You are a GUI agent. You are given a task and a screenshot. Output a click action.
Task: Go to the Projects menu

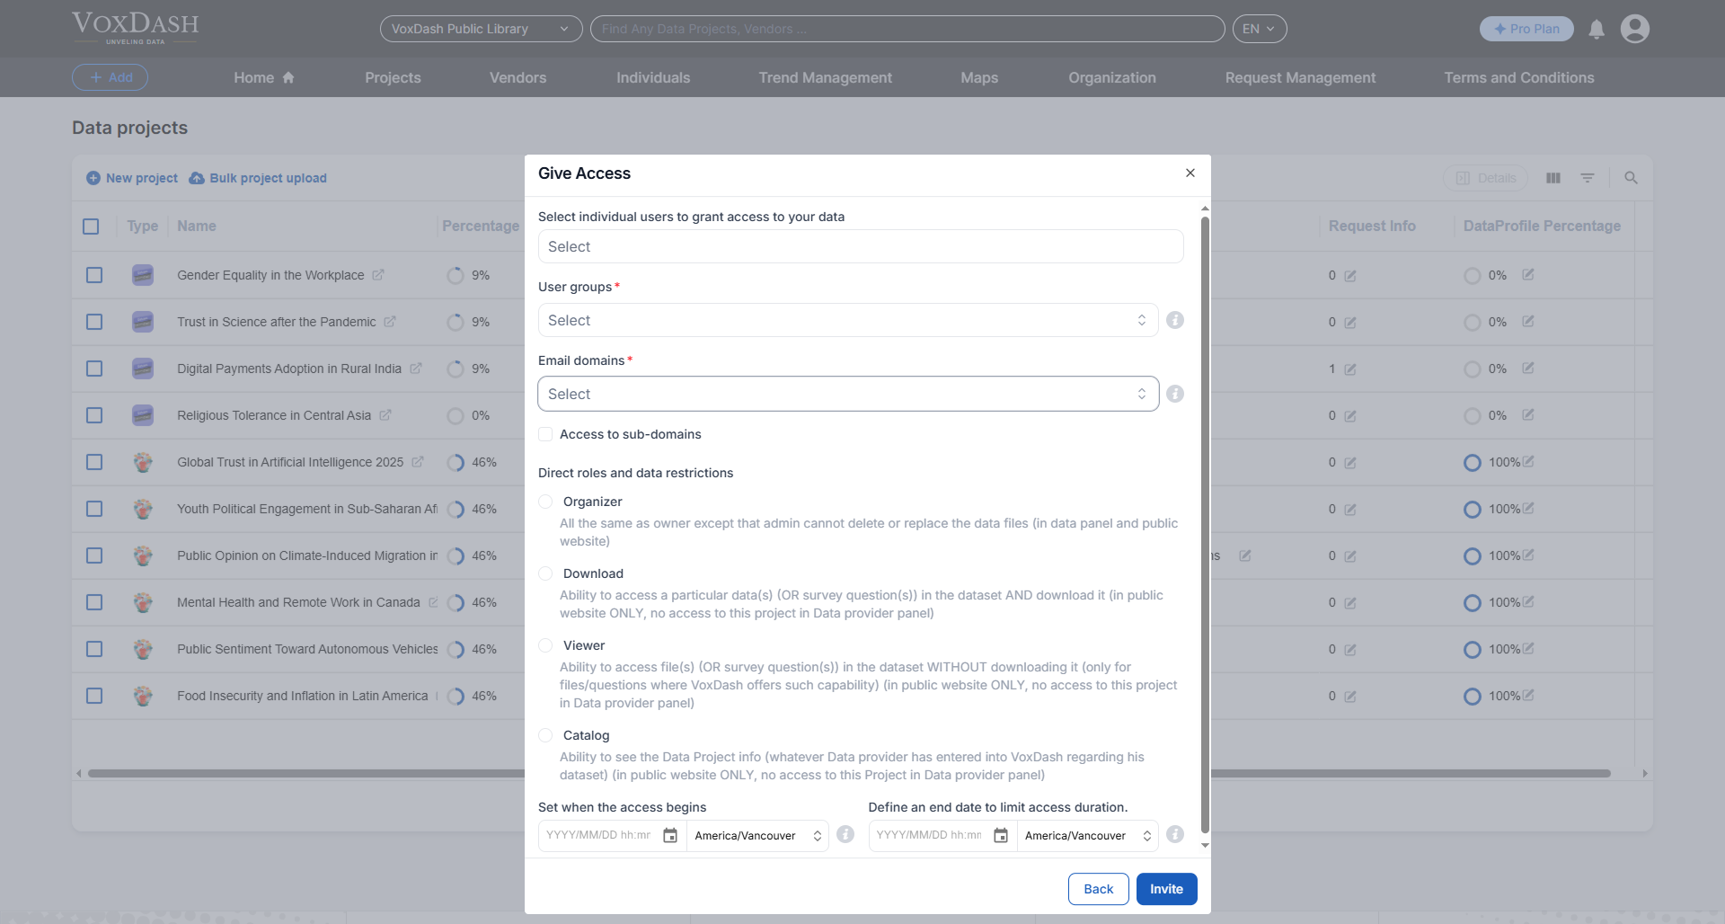pos(393,77)
